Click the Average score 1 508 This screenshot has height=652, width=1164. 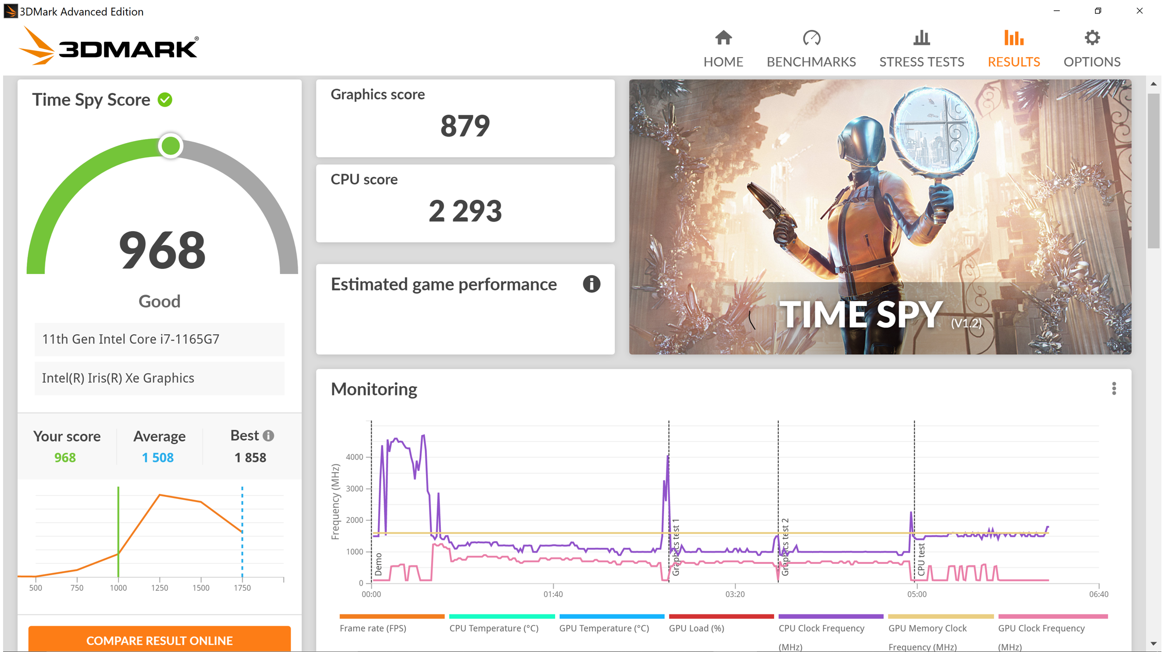158,457
